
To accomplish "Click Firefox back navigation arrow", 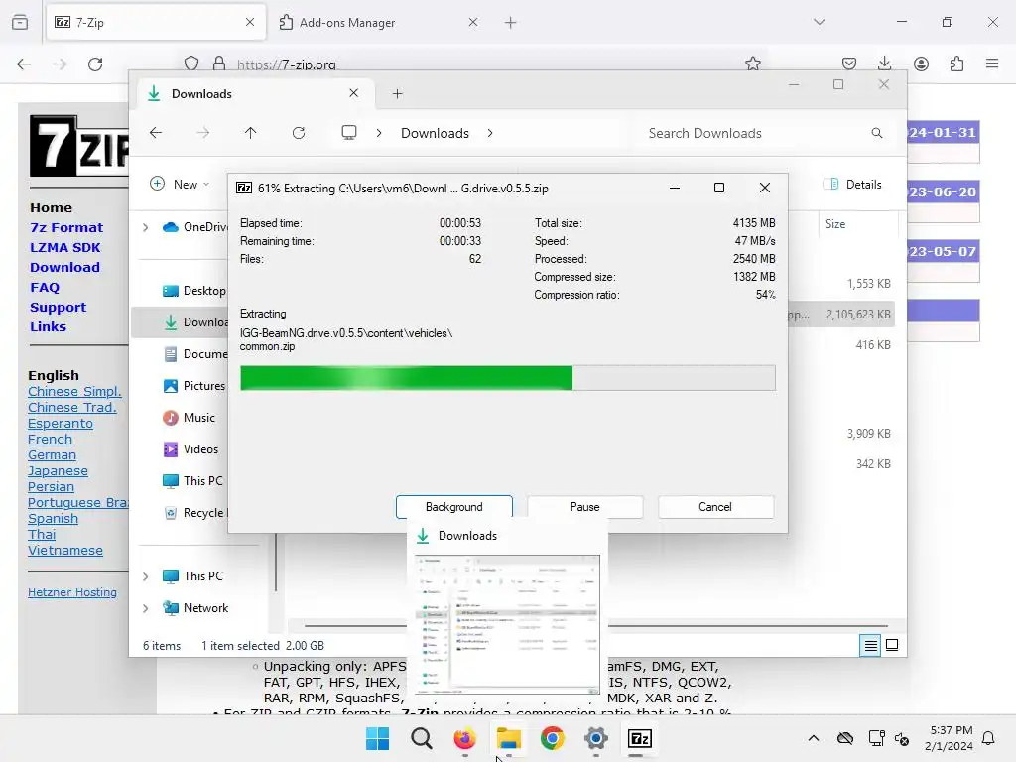I will pyautogui.click(x=24, y=63).
